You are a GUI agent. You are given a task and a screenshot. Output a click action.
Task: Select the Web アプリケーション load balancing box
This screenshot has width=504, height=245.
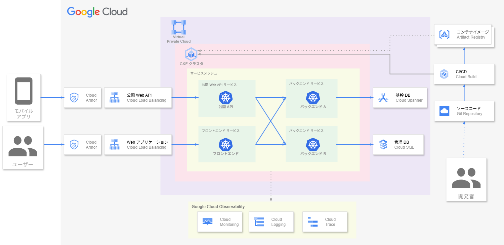(138, 145)
